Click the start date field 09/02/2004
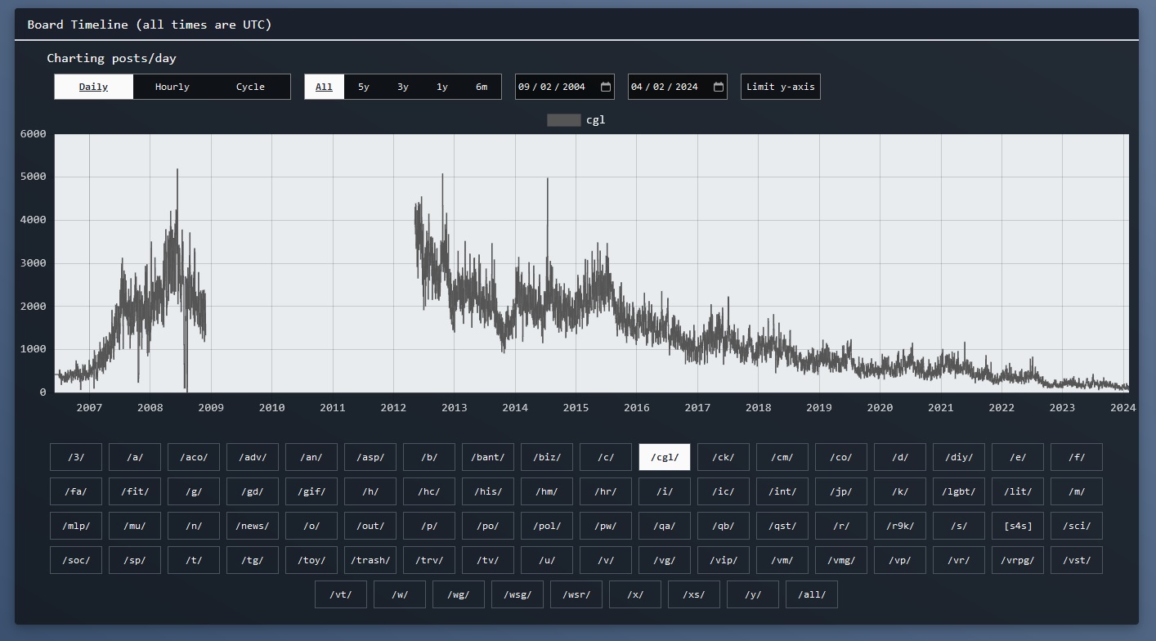Image resolution: width=1156 pixels, height=641 pixels. tap(565, 87)
